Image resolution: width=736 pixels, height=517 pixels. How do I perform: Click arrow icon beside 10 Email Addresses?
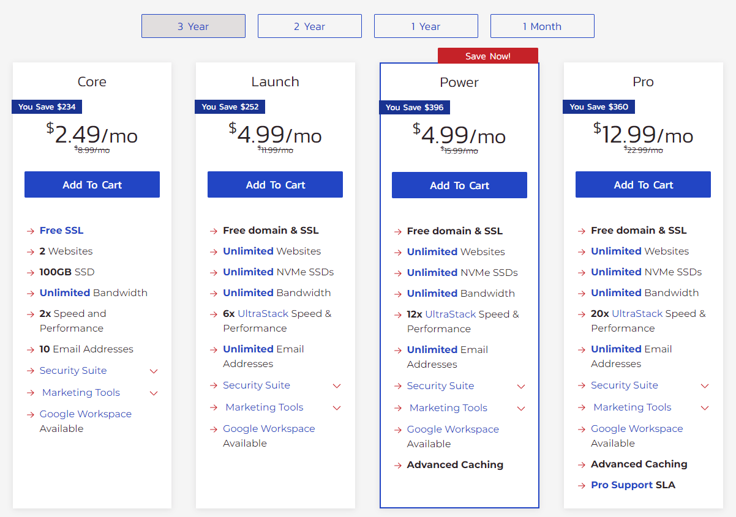[x=30, y=350]
